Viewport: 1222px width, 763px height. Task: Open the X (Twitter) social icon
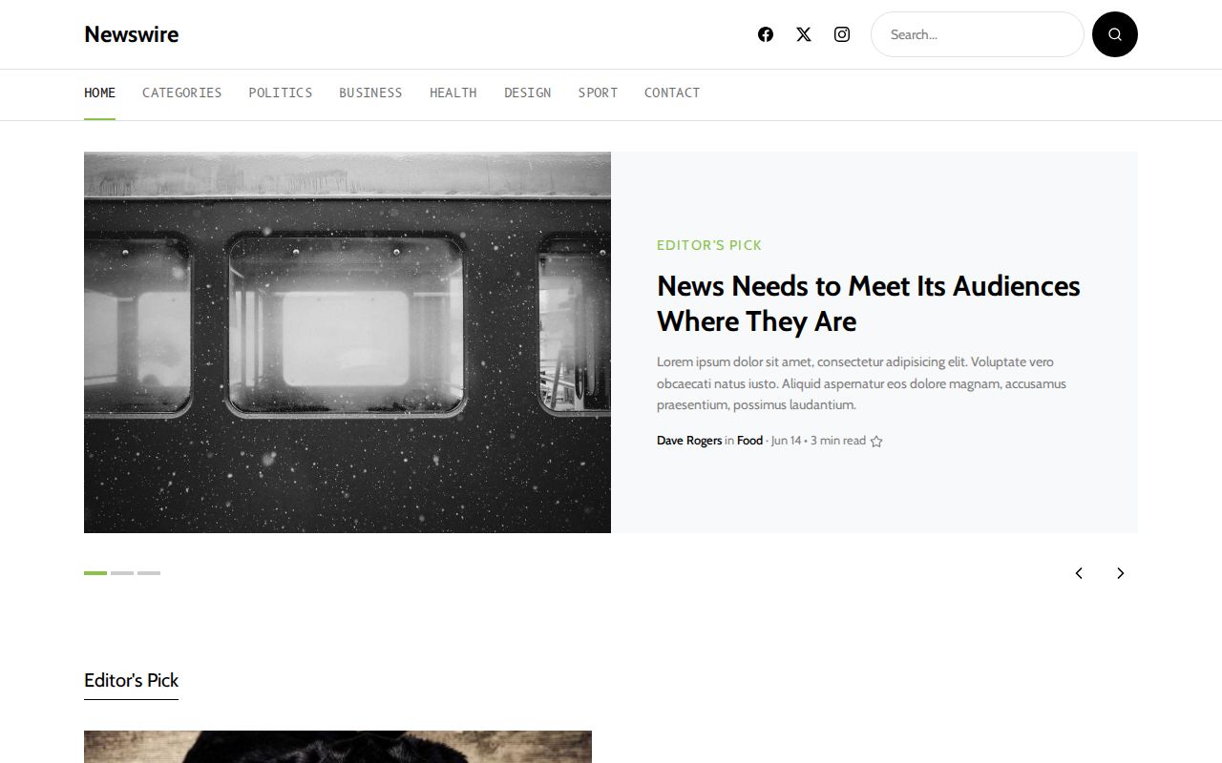coord(804,34)
